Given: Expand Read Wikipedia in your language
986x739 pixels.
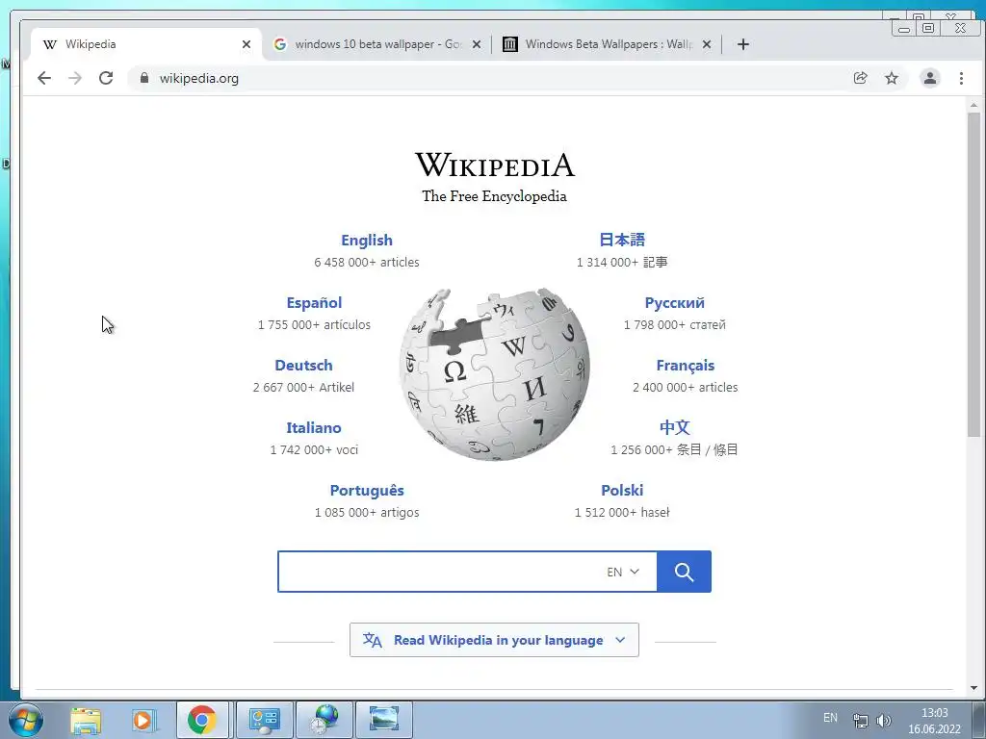Looking at the screenshot, I should pyautogui.click(x=494, y=640).
